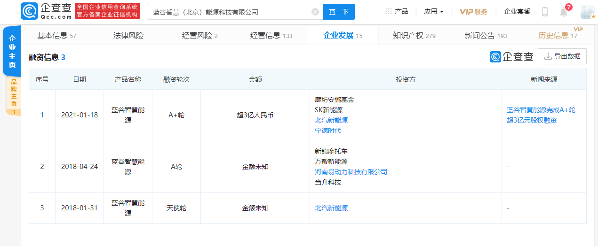Open 北汽新能源 investor link in A+轮 row
The image size is (598, 246).
point(331,120)
